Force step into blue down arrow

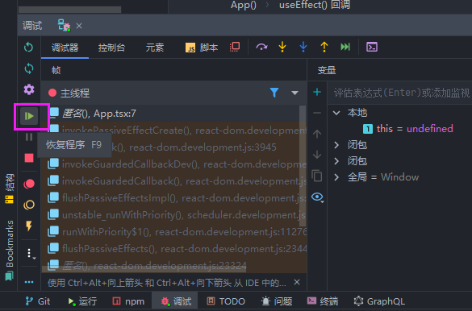[x=303, y=48]
